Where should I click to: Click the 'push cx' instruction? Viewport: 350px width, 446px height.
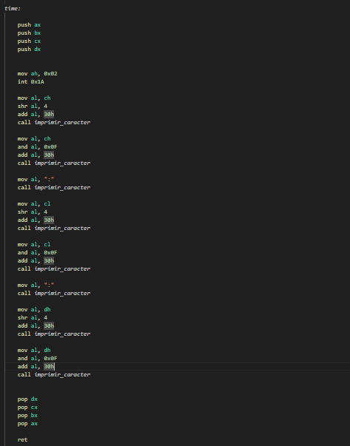(29, 41)
